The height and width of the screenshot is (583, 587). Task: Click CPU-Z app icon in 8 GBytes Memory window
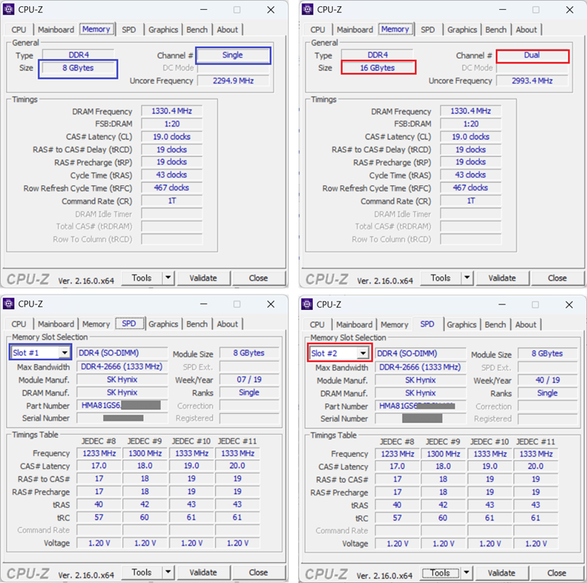(8, 9)
